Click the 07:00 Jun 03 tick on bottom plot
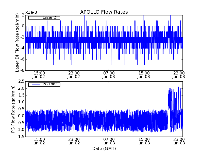Screen dimensions: 203x152 109,141
